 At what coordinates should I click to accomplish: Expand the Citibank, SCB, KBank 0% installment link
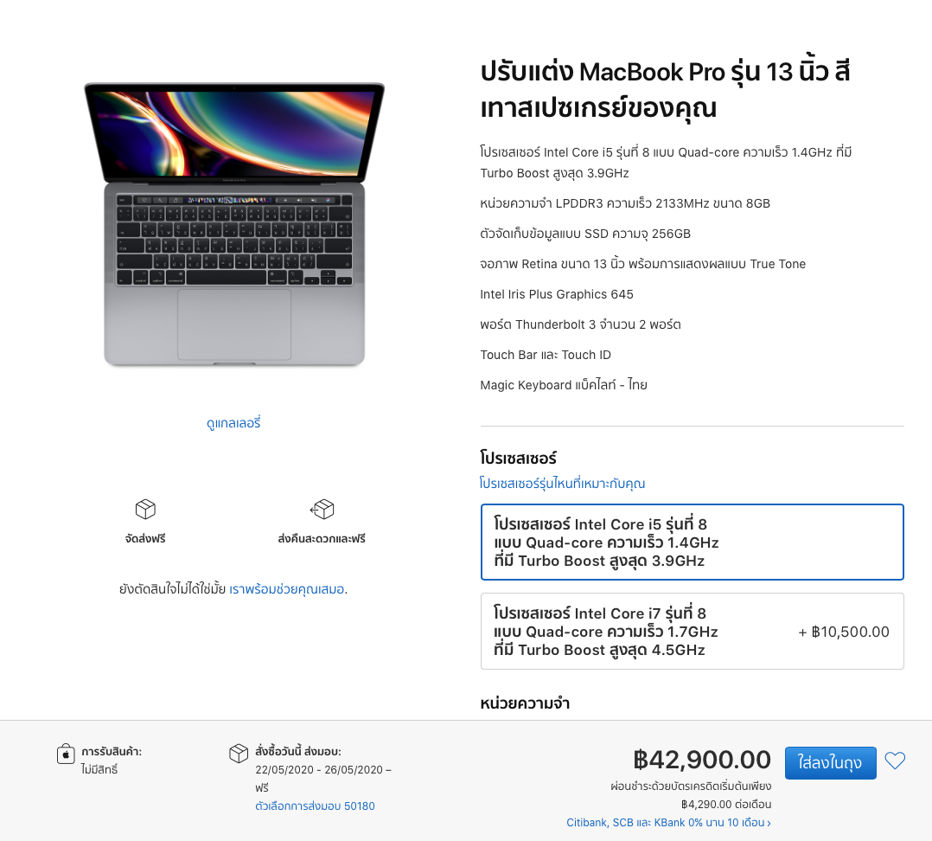pyautogui.click(x=668, y=822)
